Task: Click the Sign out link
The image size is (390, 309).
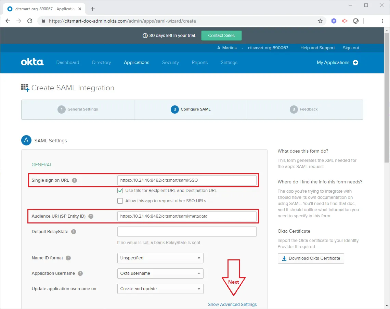Action: [x=351, y=48]
